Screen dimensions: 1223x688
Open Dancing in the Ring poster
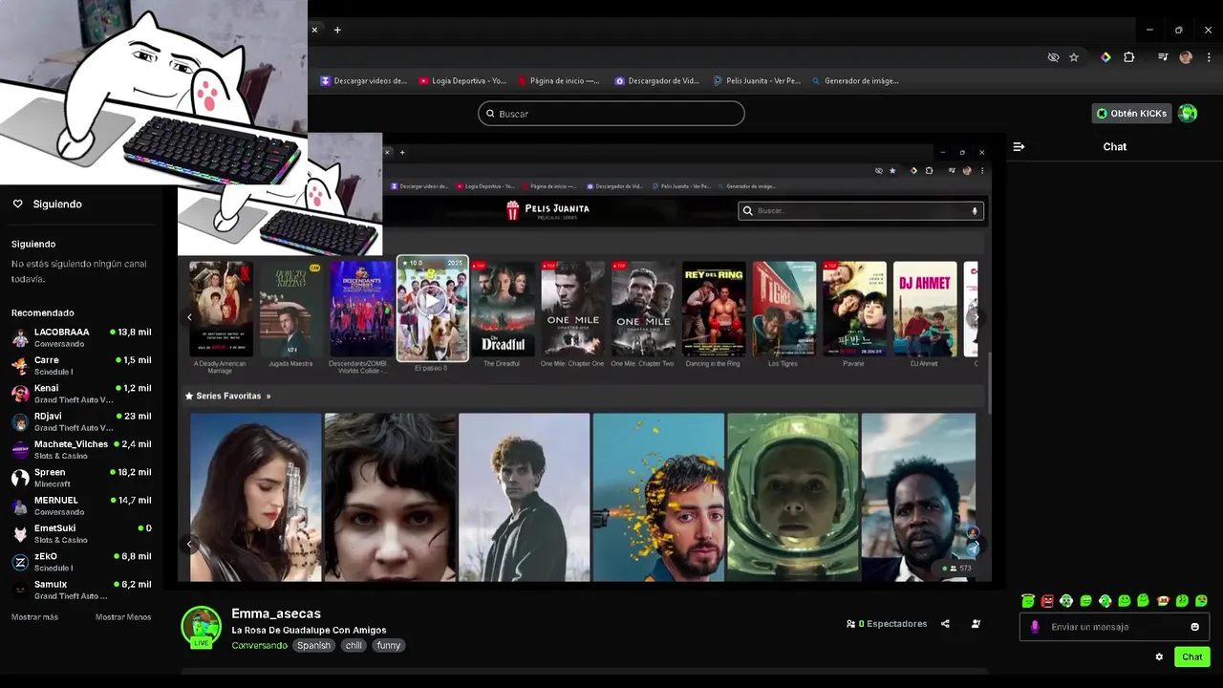pyautogui.click(x=714, y=309)
